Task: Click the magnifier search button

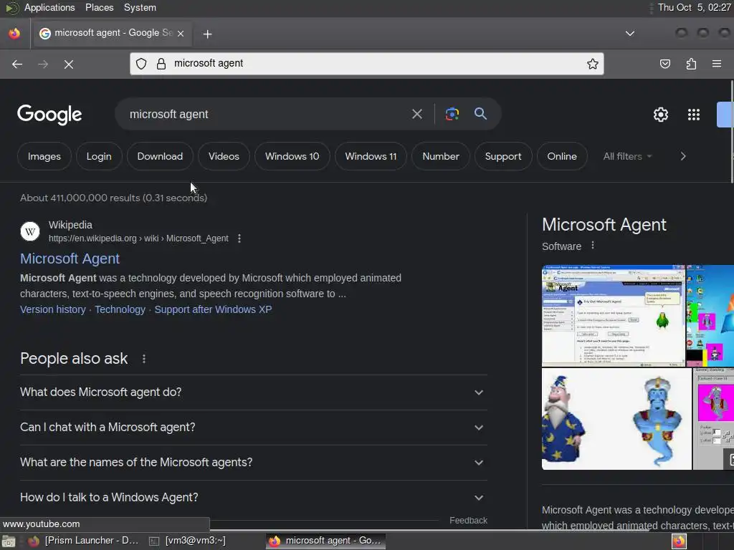Action: pos(480,114)
